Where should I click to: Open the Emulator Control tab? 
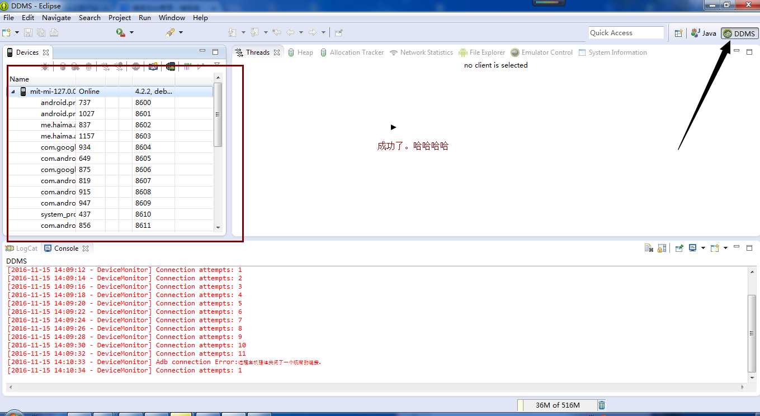coord(541,52)
